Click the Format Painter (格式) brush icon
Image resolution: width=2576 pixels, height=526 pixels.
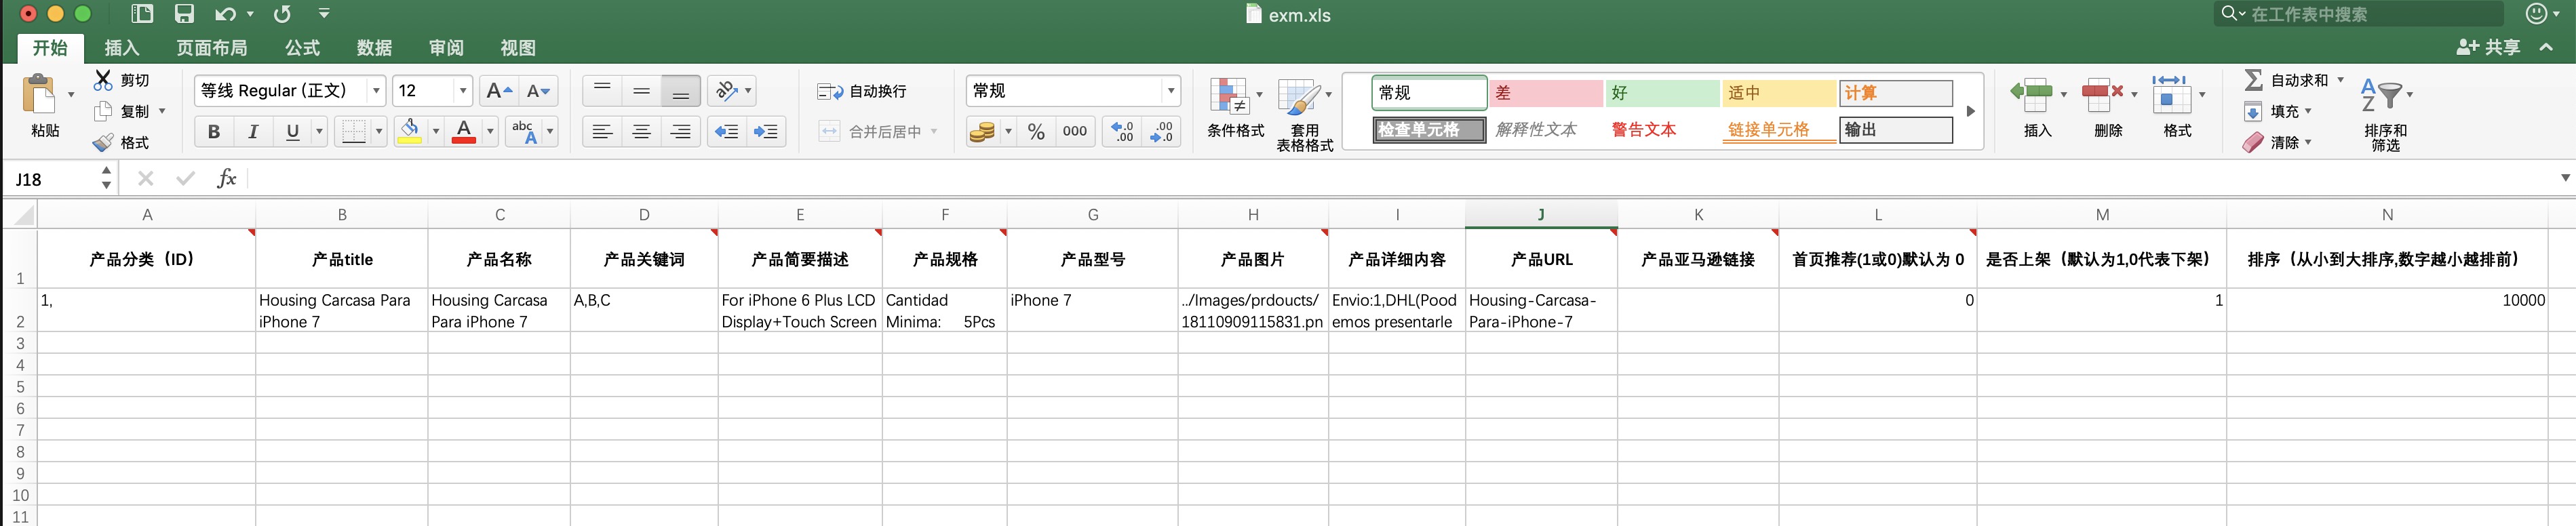[x=103, y=143]
